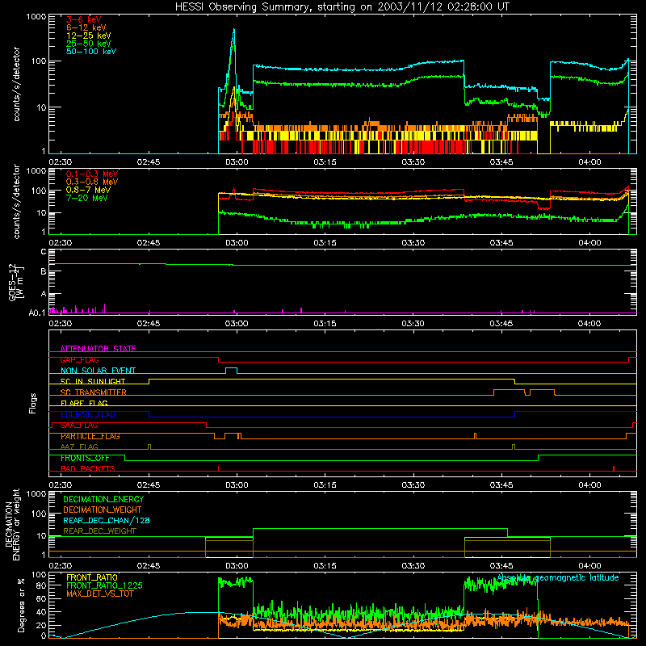
Task: Select the SAA_FLAG label
Action: click(79, 426)
